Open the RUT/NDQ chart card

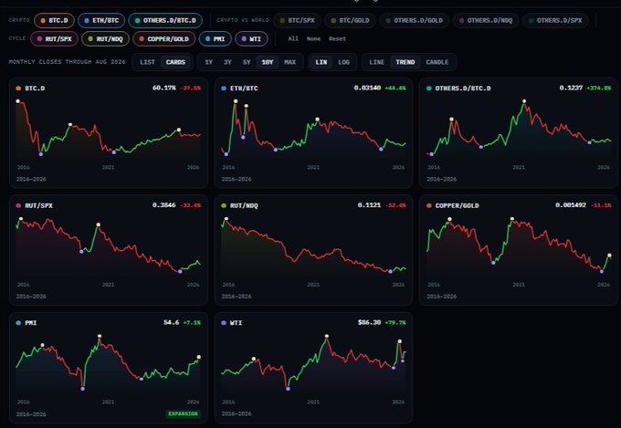coord(313,250)
